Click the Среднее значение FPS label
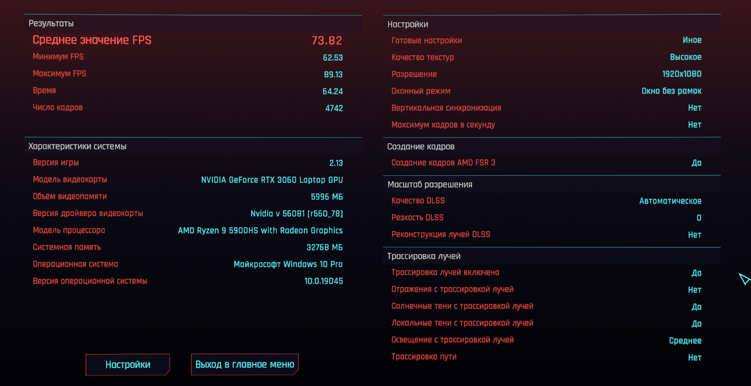Image resolution: width=751 pixels, height=386 pixels. pyautogui.click(x=92, y=41)
